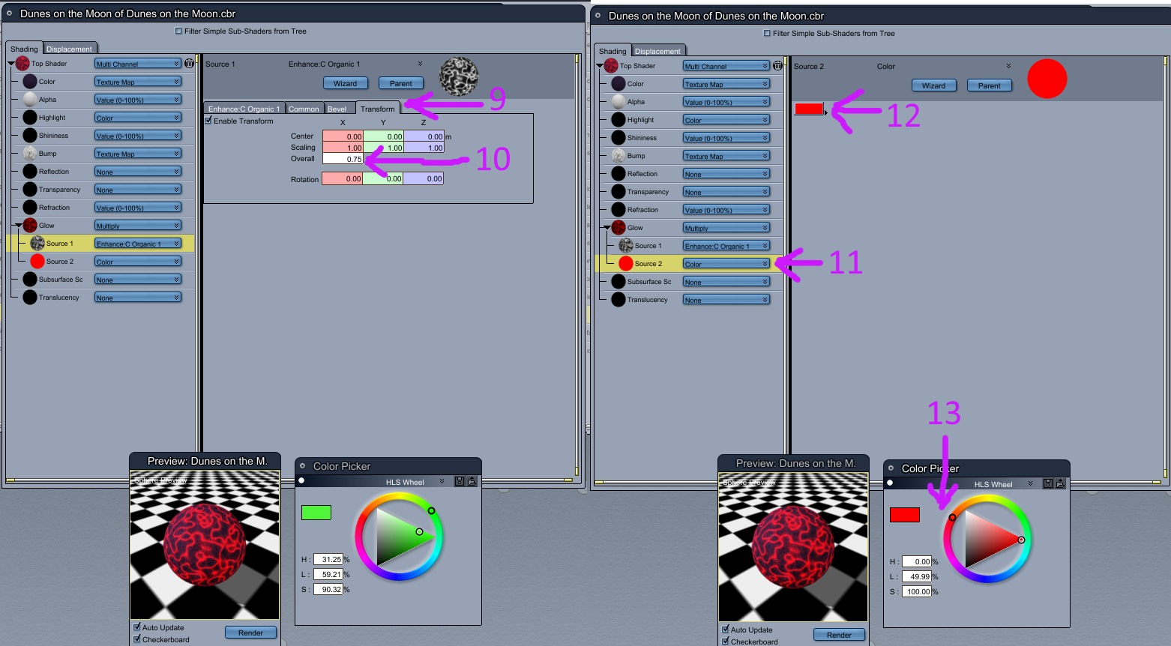1171x646 pixels.
Task: Collapse the Glow branch in the left window
Action: coord(19,226)
